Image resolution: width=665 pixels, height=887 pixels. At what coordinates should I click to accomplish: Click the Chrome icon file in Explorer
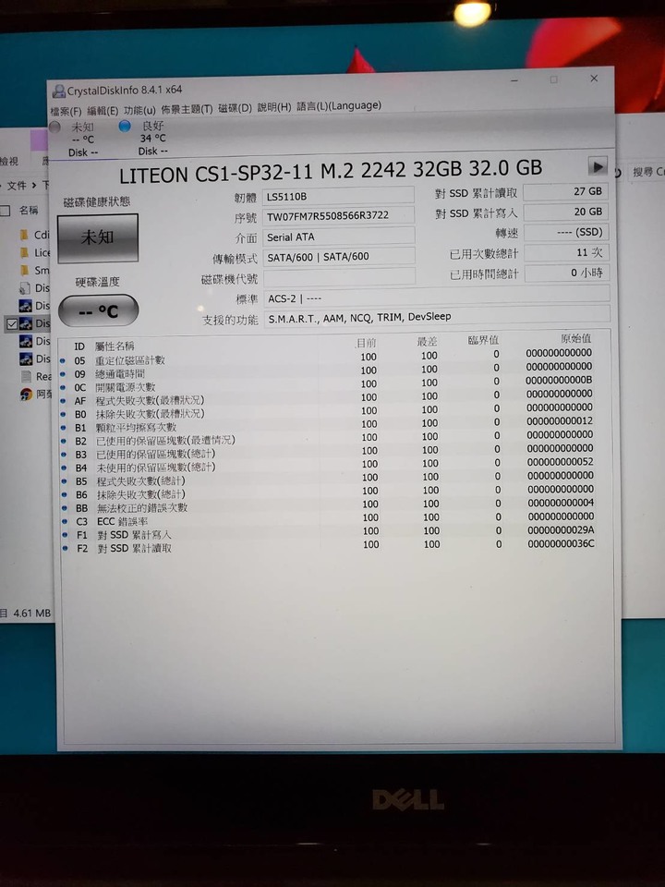pos(26,394)
